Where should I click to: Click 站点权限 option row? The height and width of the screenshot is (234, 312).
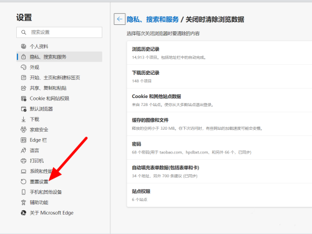click(x=220, y=195)
